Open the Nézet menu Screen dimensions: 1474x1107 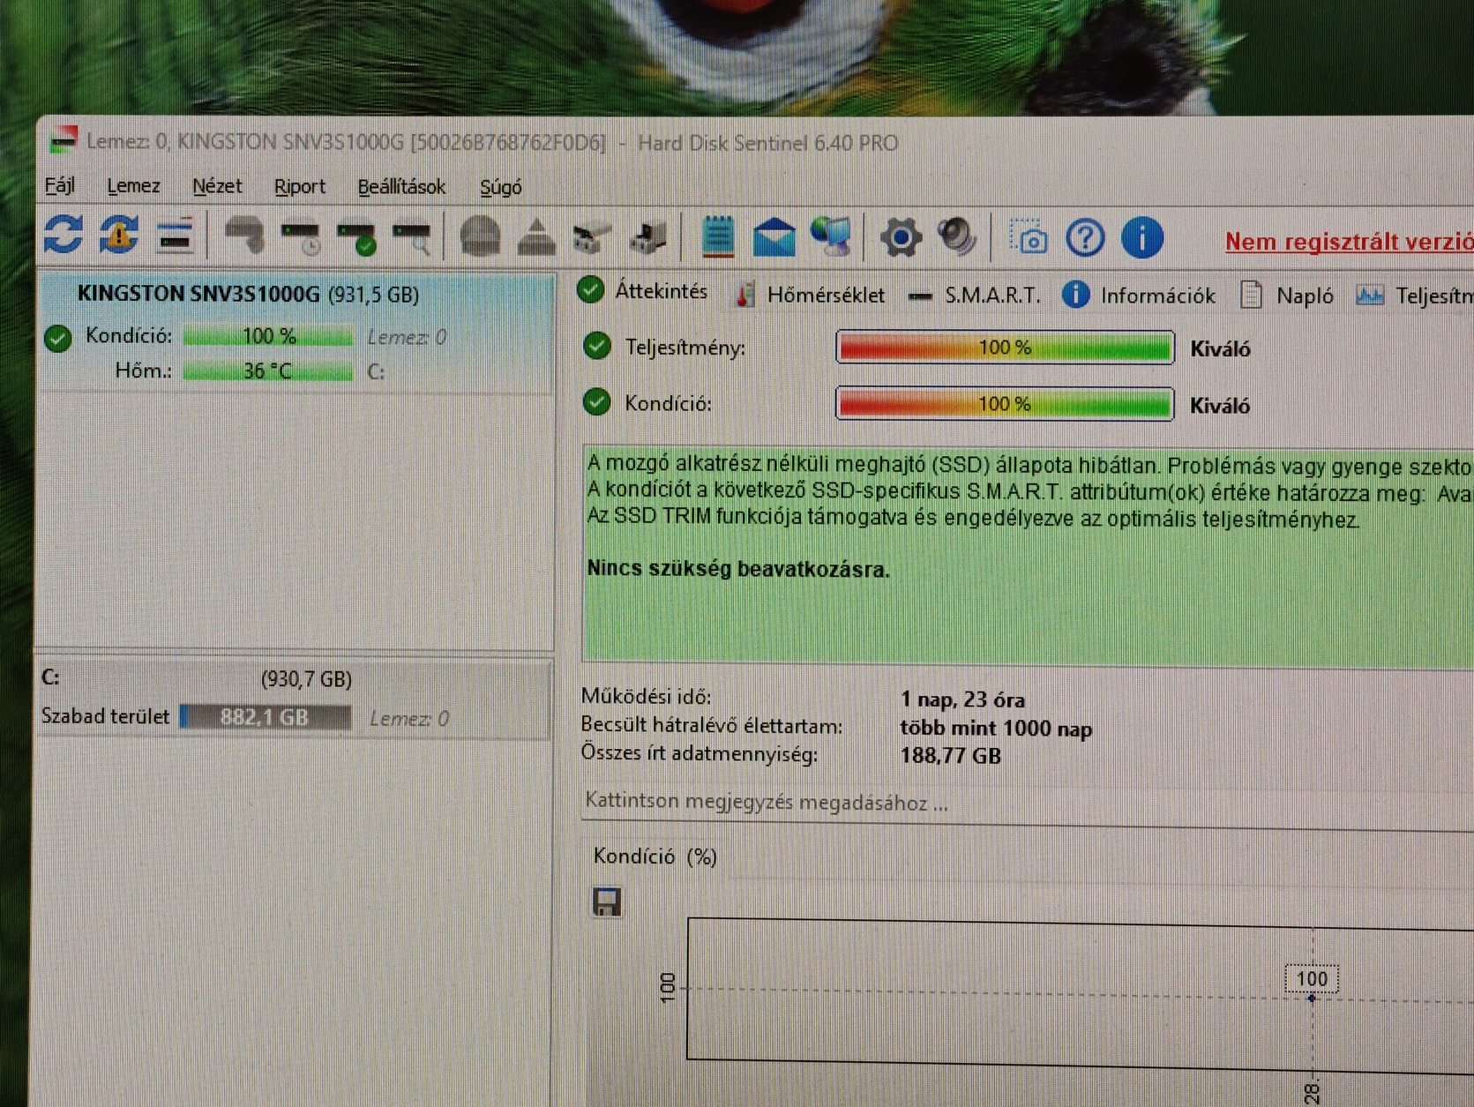pyautogui.click(x=217, y=187)
